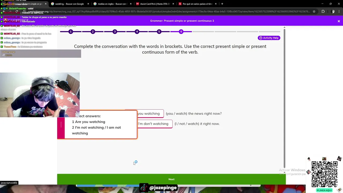Bookmark this page with the star icon
The image size is (343, 193).
(x=314, y=12)
